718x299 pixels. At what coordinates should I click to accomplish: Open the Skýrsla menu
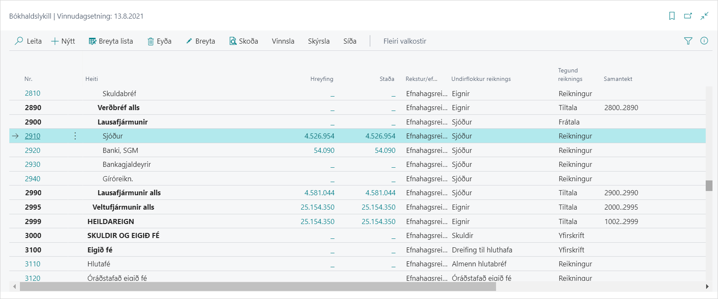319,41
